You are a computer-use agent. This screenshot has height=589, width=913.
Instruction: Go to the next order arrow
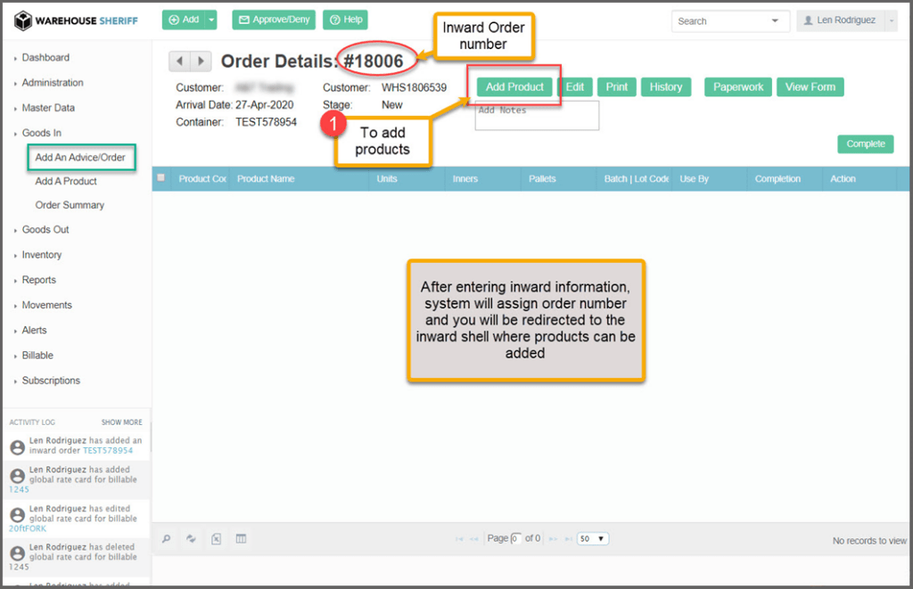(x=202, y=61)
